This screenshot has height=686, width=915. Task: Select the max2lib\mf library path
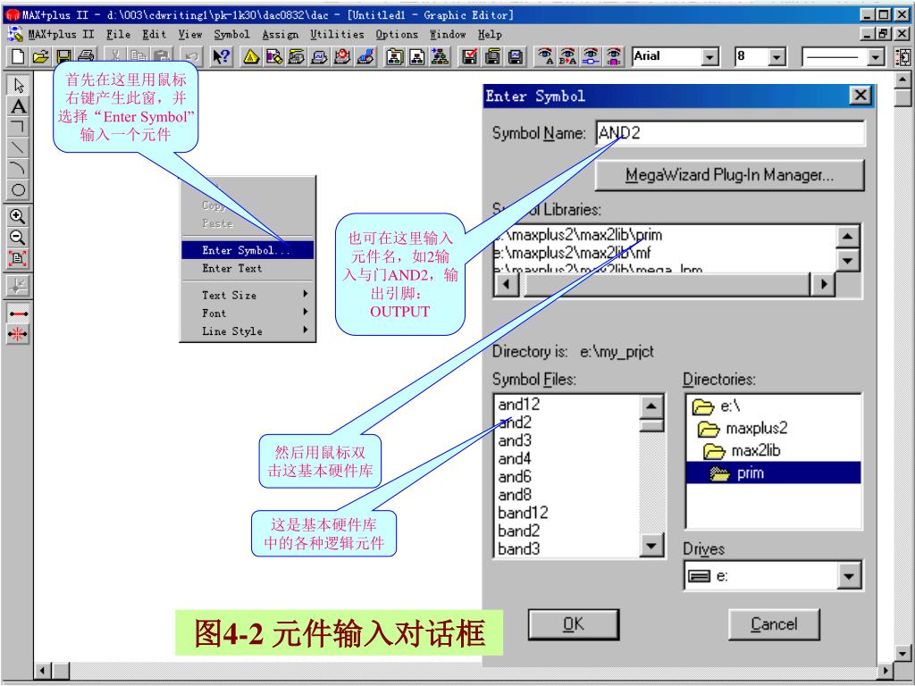pyautogui.click(x=665, y=253)
